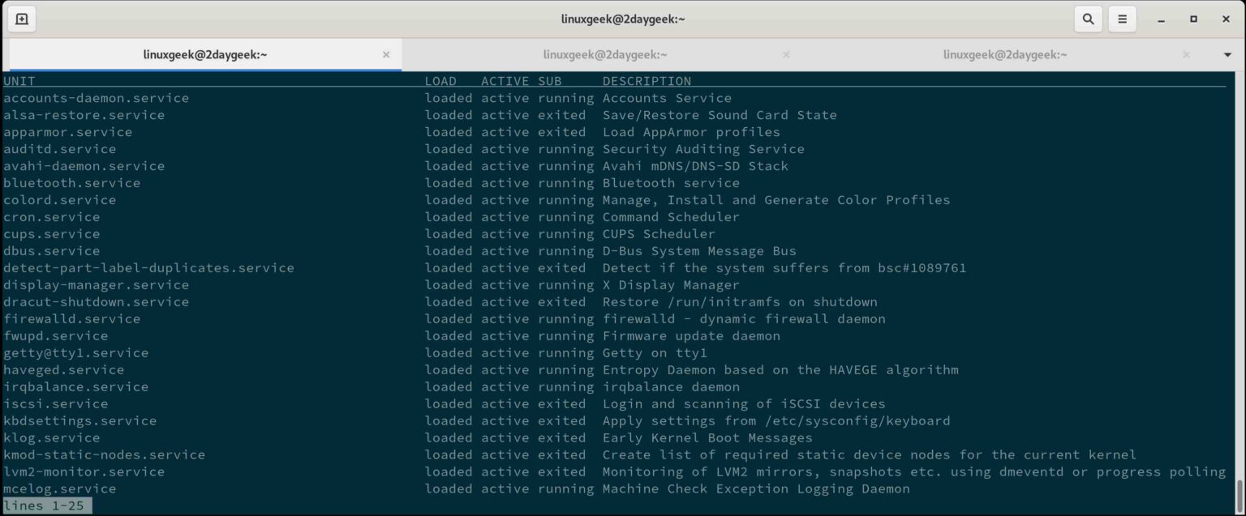Switch to the third terminal tab

coord(1005,54)
